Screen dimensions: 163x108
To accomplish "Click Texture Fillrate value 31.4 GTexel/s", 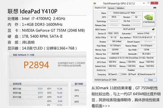I will (x=147, y=46).
